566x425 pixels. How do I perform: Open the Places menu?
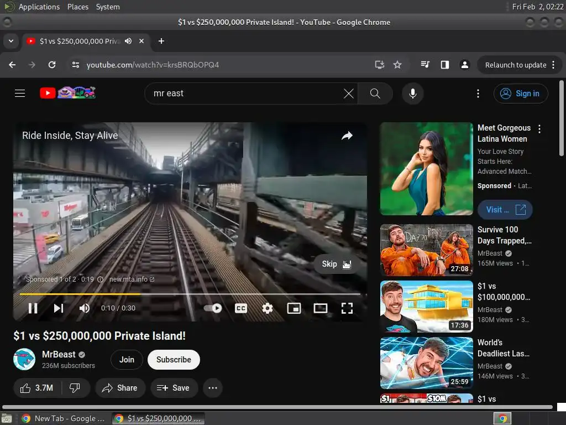point(77,7)
